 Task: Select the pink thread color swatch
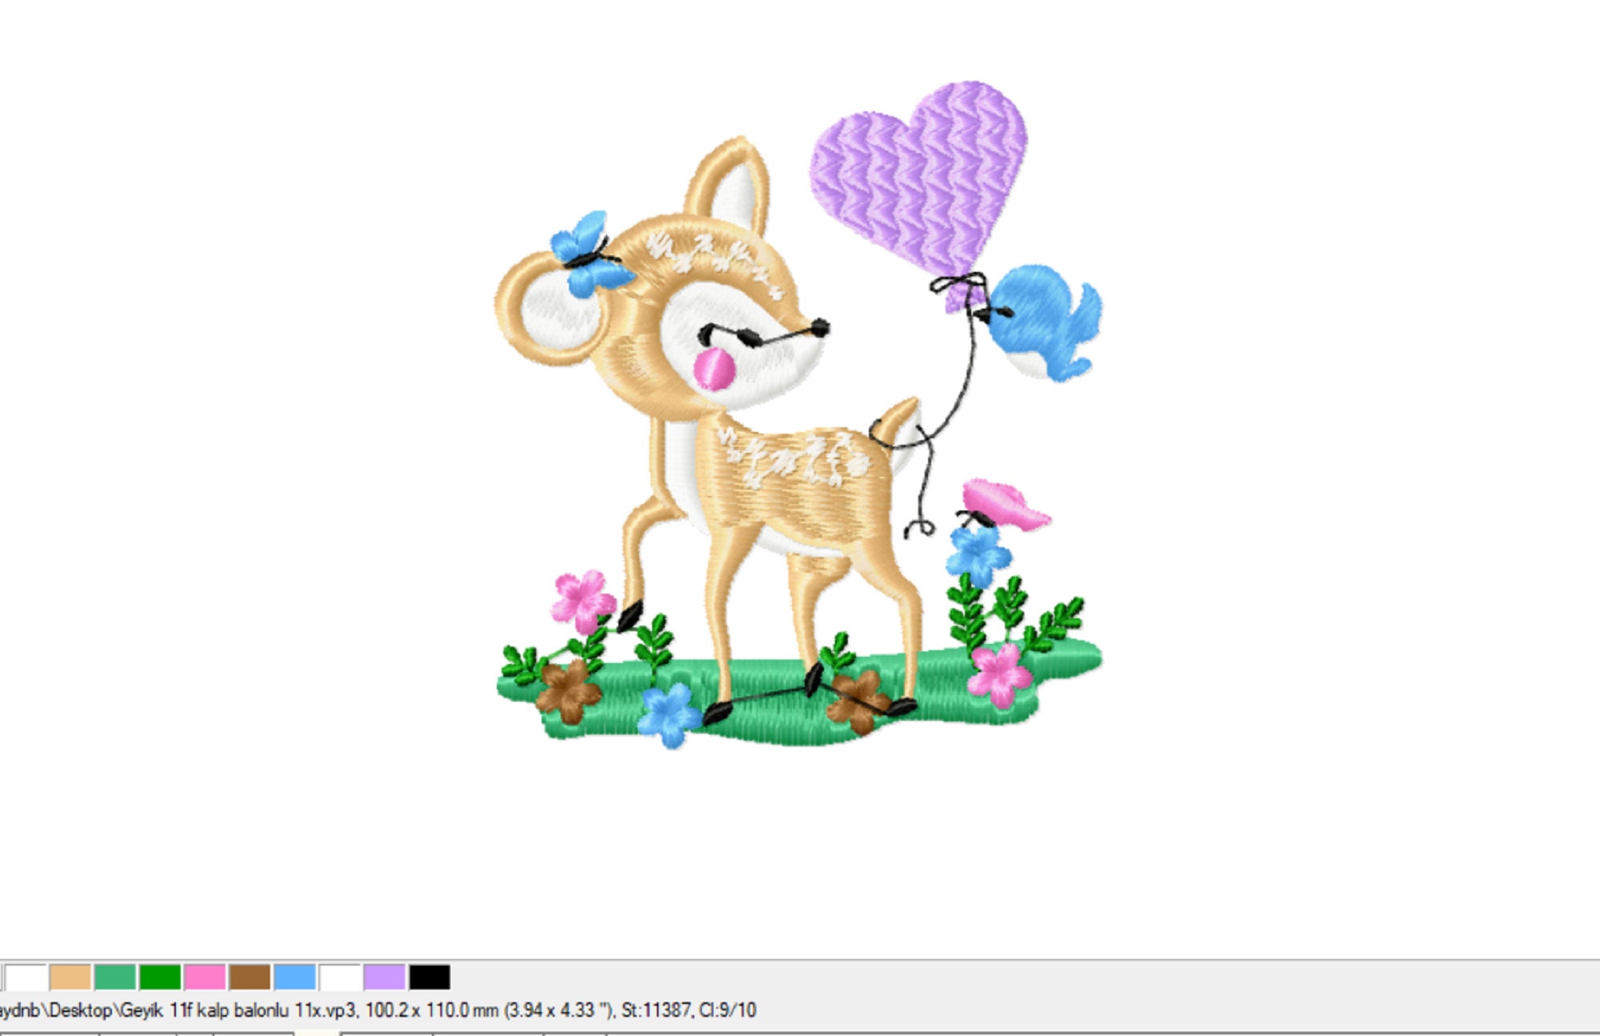pos(206,976)
